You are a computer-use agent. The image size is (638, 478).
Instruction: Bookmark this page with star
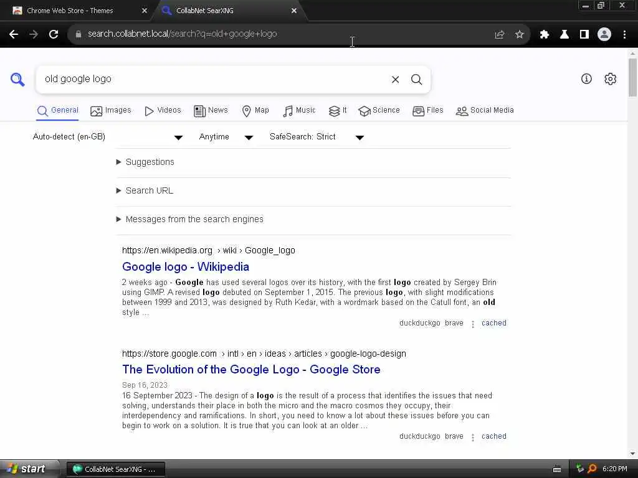519,35
